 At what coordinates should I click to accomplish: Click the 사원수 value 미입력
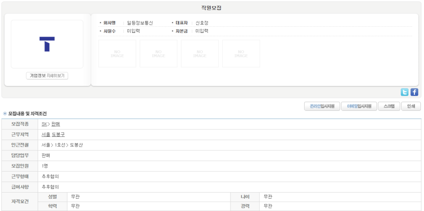click(x=133, y=31)
